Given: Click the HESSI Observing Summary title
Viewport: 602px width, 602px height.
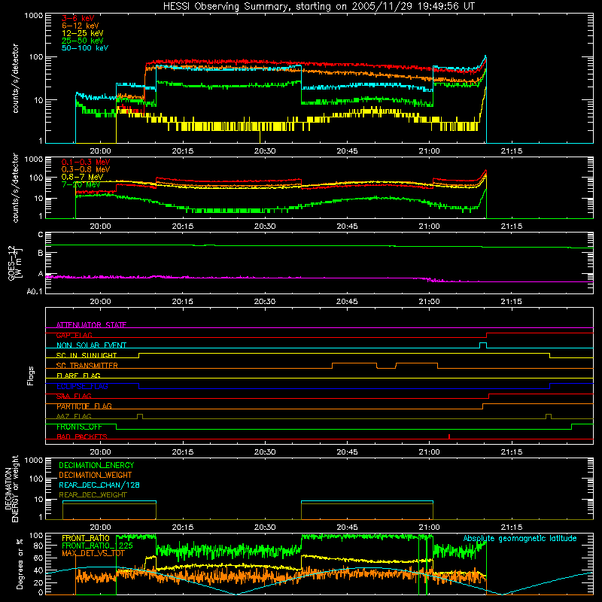Looking at the screenshot, I should (319, 6).
